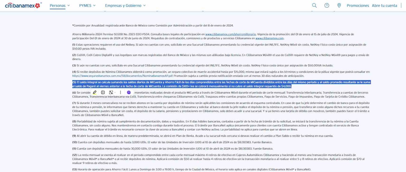Click the Citibanamex logo
Image resolution: width=406 pixels, height=172 pixels.
point(23,5)
